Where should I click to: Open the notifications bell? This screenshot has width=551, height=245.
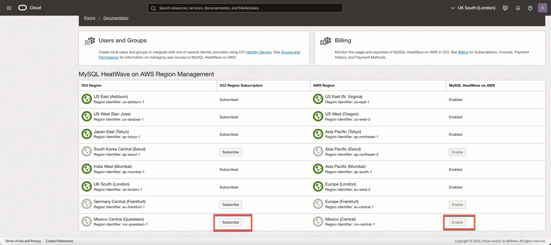point(518,8)
